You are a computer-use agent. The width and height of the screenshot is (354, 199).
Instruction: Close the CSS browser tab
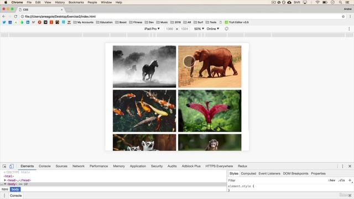(x=61, y=10)
